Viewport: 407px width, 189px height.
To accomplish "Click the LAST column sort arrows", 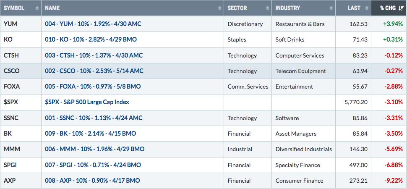I will click(366, 8).
